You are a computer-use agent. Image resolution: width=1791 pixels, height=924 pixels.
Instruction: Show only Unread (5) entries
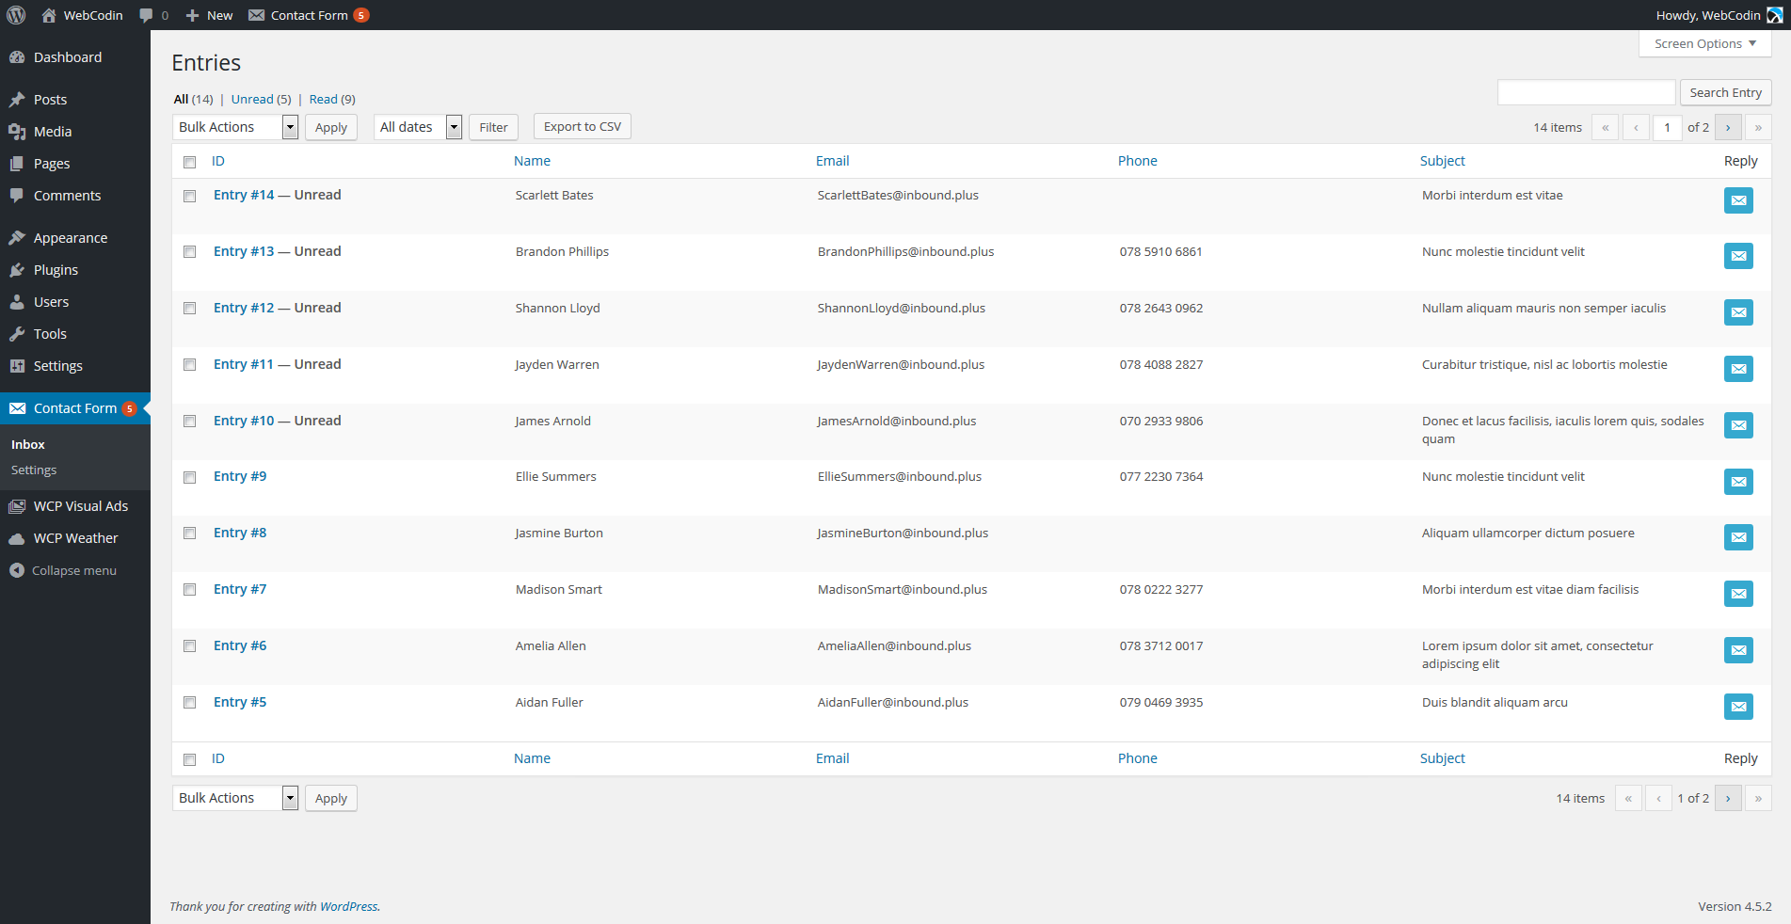click(261, 100)
